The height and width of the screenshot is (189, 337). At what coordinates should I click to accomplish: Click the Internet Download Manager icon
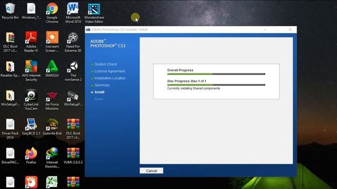coord(52,158)
